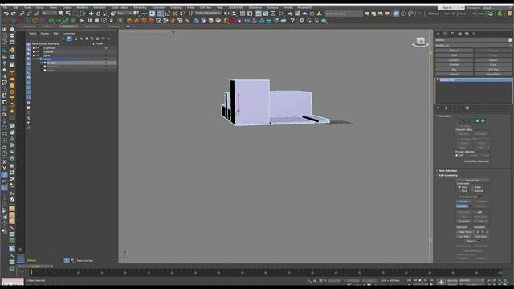The image size is (514, 289).
Task: Click the Undo arrow icon
Action: click(x=6, y=14)
